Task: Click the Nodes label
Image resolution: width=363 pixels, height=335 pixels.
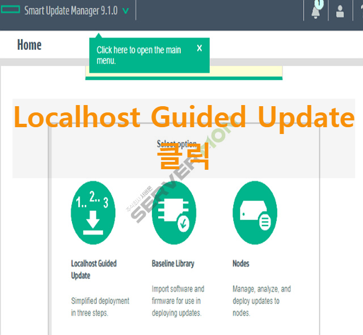Action: (240, 263)
